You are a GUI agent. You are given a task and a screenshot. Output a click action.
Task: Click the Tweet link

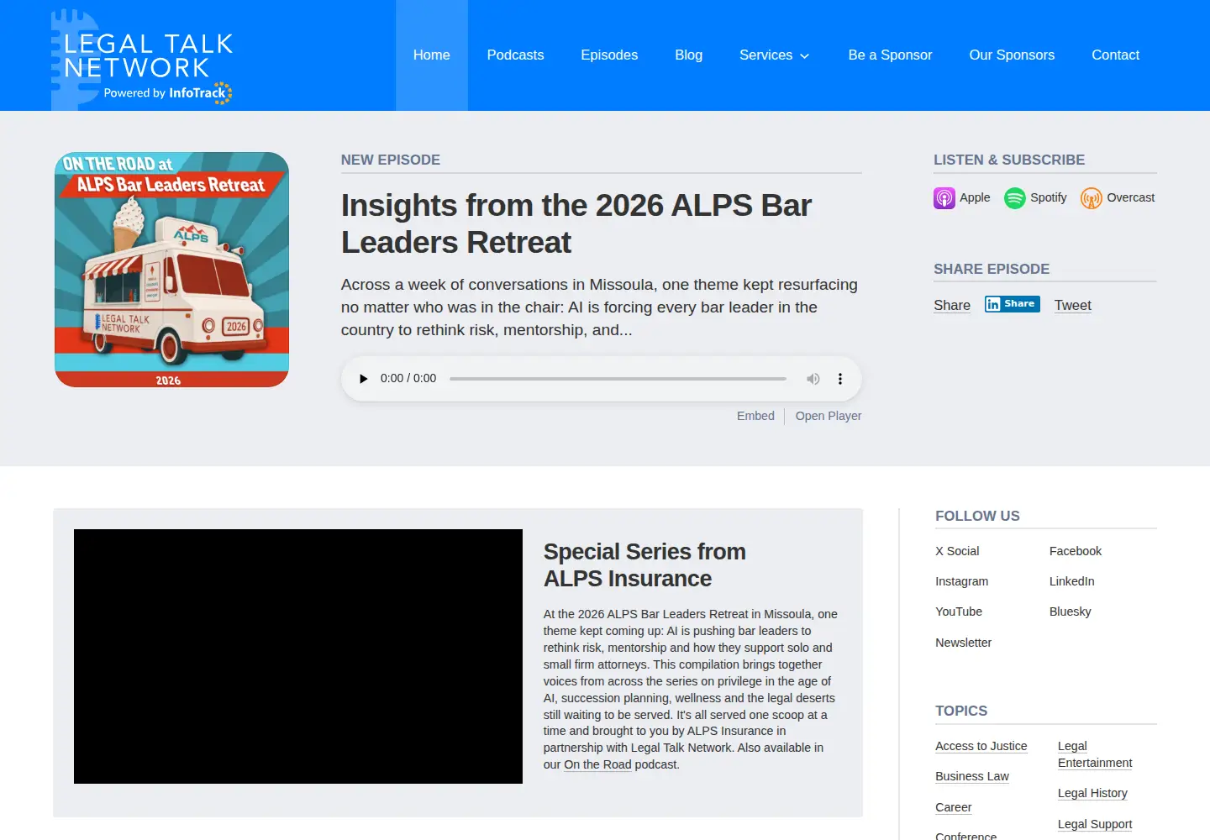(1073, 305)
